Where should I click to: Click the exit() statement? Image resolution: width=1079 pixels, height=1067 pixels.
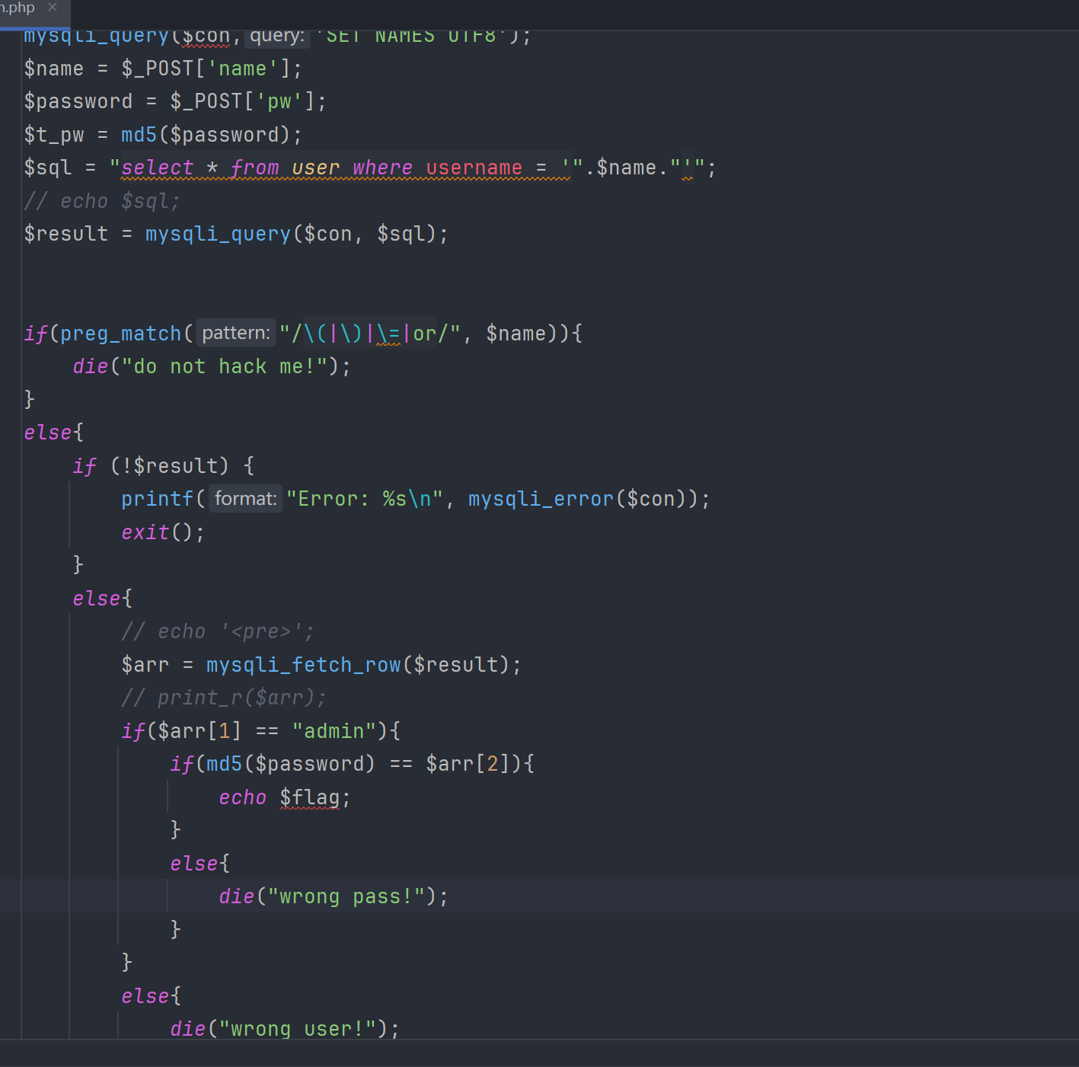(162, 532)
